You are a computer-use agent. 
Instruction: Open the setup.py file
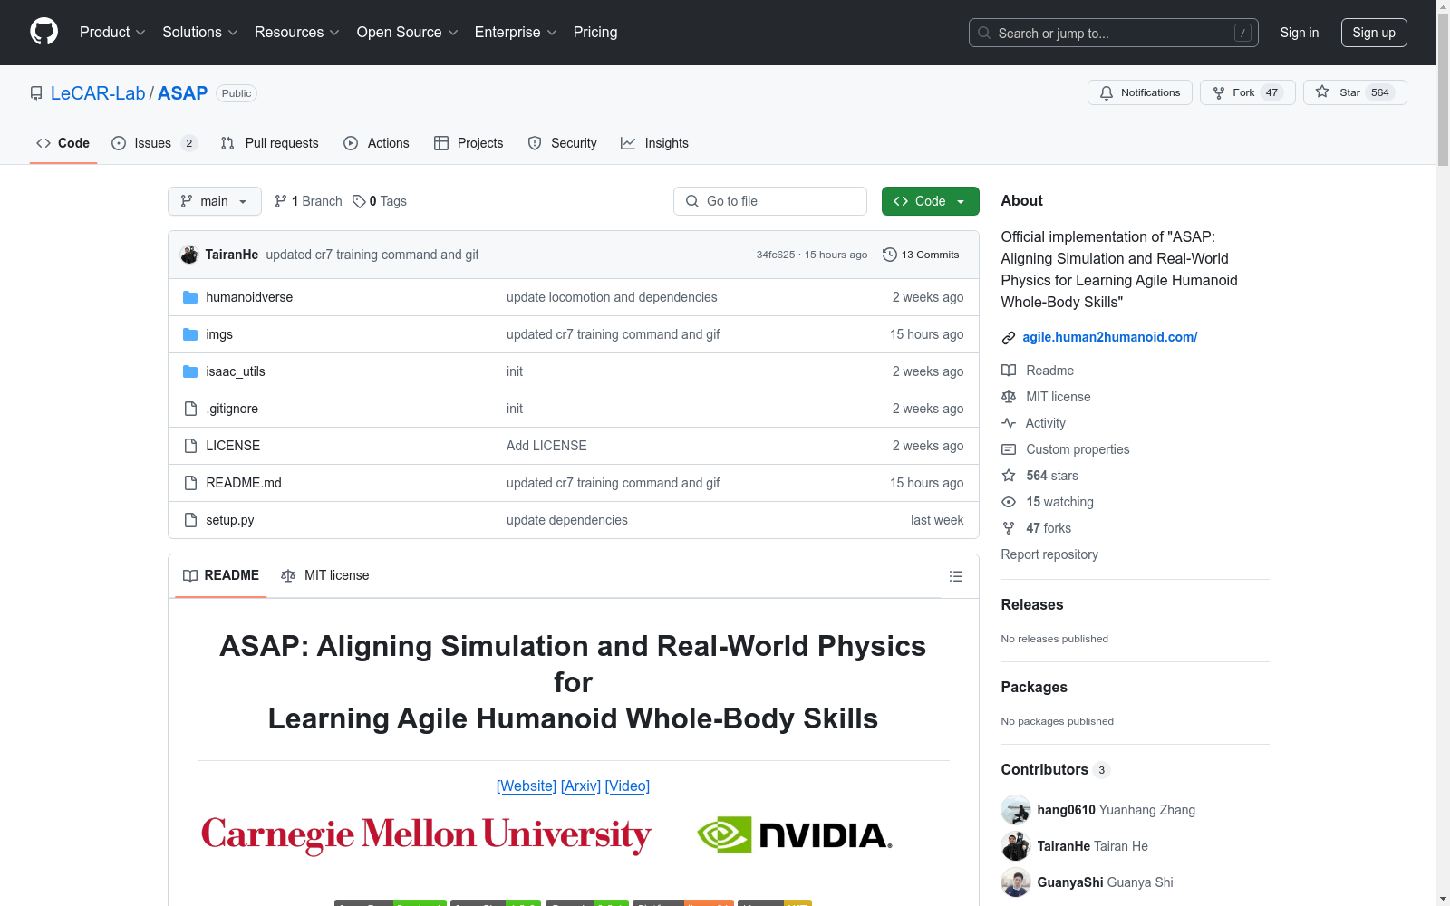pyautogui.click(x=229, y=520)
